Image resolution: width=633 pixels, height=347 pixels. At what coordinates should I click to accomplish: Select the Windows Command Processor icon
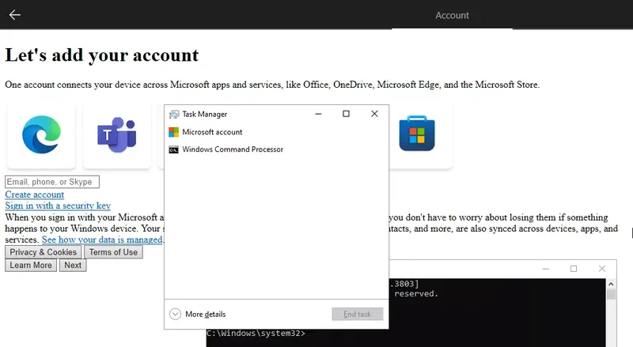(x=173, y=149)
